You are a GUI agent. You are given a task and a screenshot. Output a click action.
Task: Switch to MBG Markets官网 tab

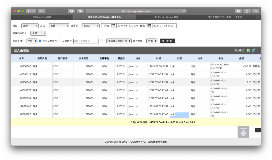(42, 17)
